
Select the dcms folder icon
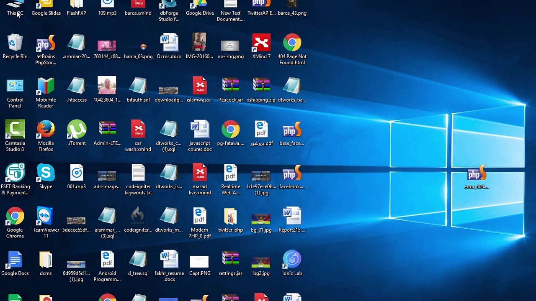(46, 264)
